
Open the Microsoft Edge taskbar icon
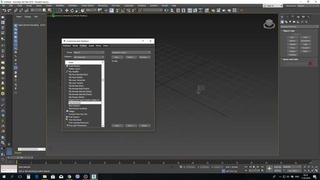pyautogui.click(x=36, y=176)
